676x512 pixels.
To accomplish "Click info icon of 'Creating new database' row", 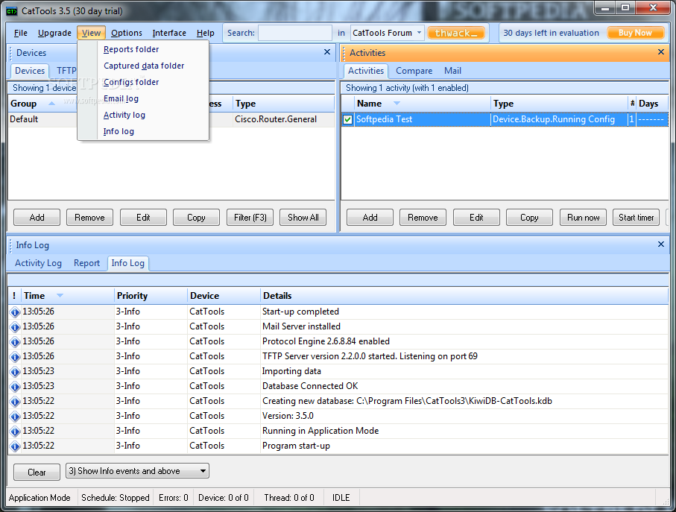I will tap(15, 402).
